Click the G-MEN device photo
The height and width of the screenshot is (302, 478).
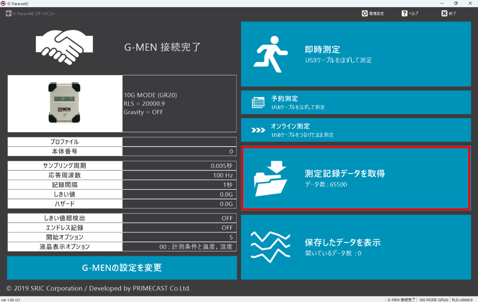pos(64,103)
